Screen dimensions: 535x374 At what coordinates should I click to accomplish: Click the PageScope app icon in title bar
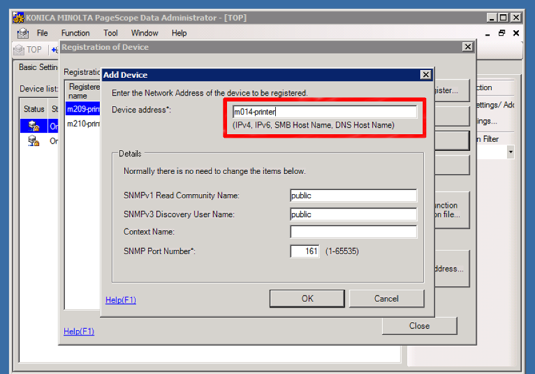coord(18,18)
